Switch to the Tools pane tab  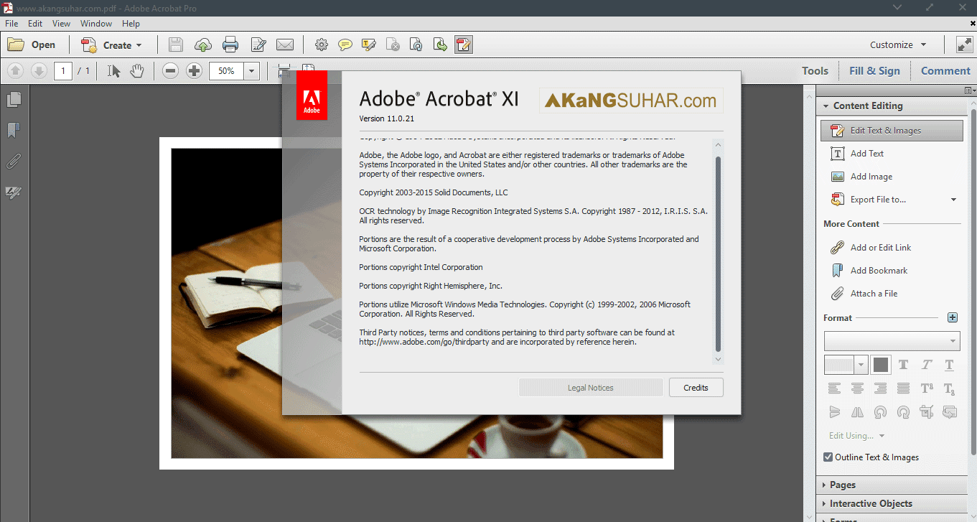(x=815, y=70)
